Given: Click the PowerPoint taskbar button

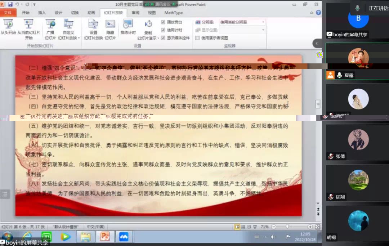Looking at the screenshot, I should (105, 237).
